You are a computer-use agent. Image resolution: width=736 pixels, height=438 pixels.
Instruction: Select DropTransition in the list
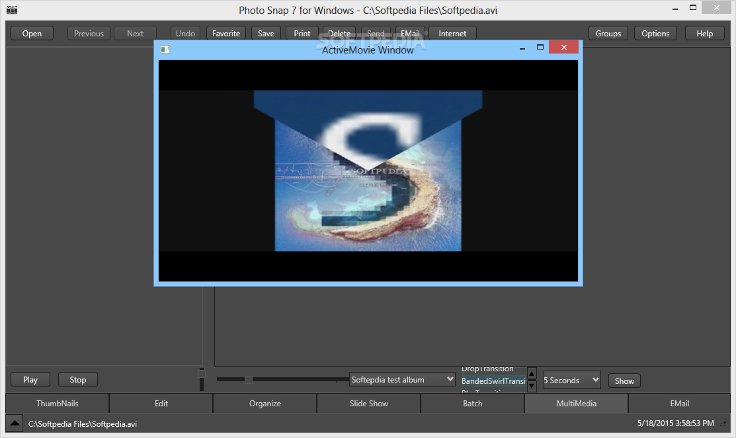coord(487,369)
